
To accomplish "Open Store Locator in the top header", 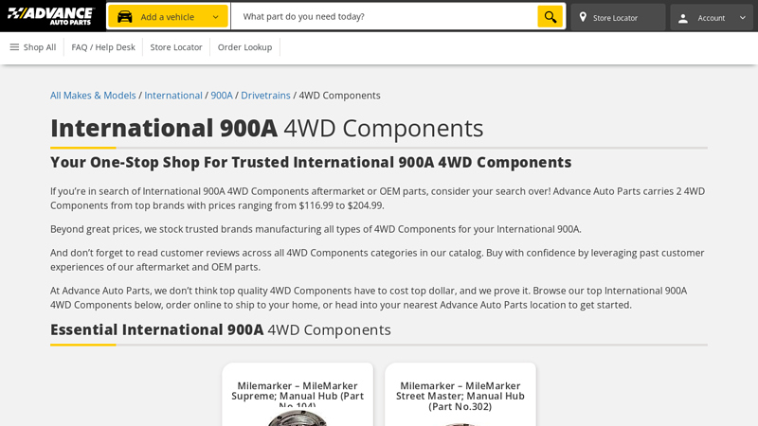I will point(618,17).
